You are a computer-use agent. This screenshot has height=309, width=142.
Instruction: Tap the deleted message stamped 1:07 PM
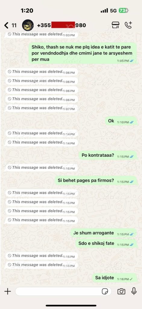pos(42,108)
